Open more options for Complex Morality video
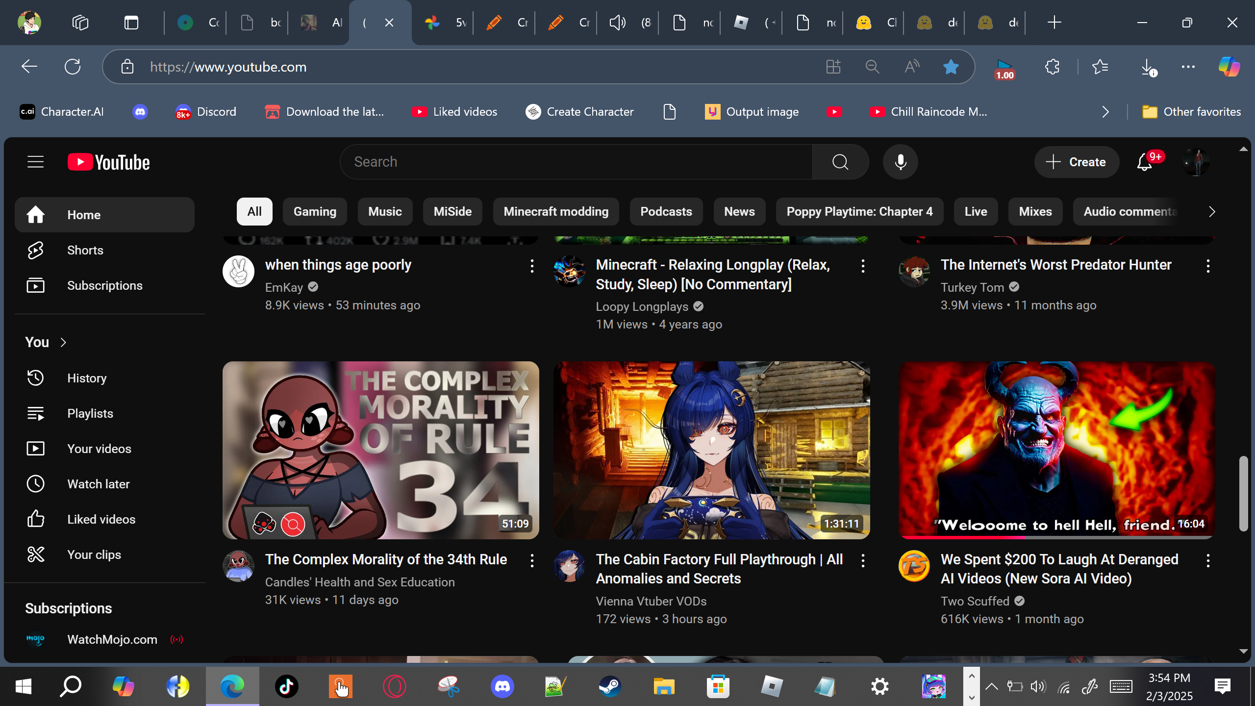This screenshot has height=706, width=1255. point(532,561)
